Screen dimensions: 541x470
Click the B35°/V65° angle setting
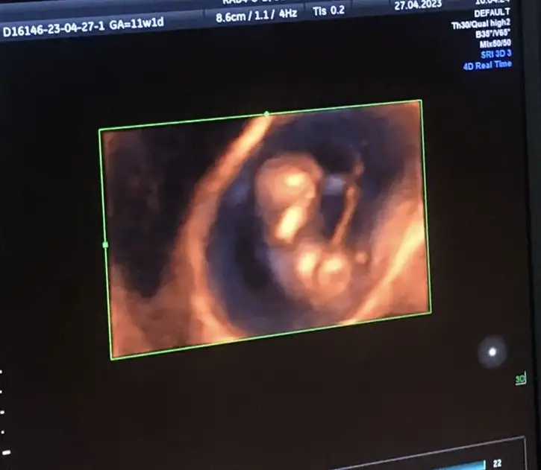click(x=491, y=34)
